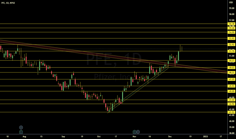Click the 59.00 price axis value
Image resolution: width=236 pixels, height=139 pixels.
[x=231, y=8]
